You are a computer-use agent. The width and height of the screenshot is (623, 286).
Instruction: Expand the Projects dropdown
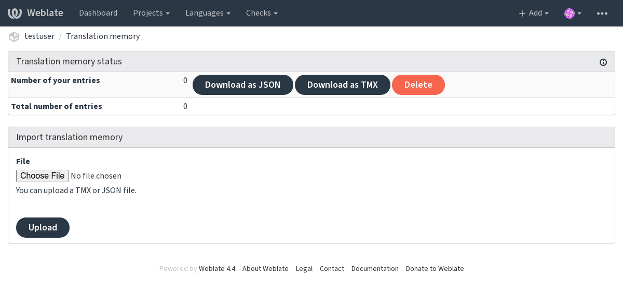point(151,13)
